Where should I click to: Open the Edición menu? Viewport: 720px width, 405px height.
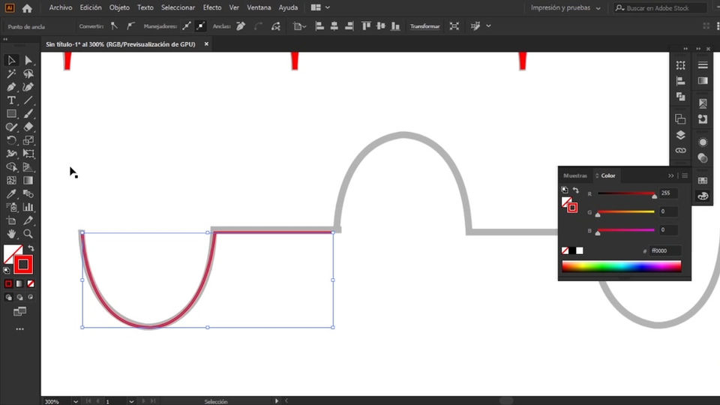(91, 7)
